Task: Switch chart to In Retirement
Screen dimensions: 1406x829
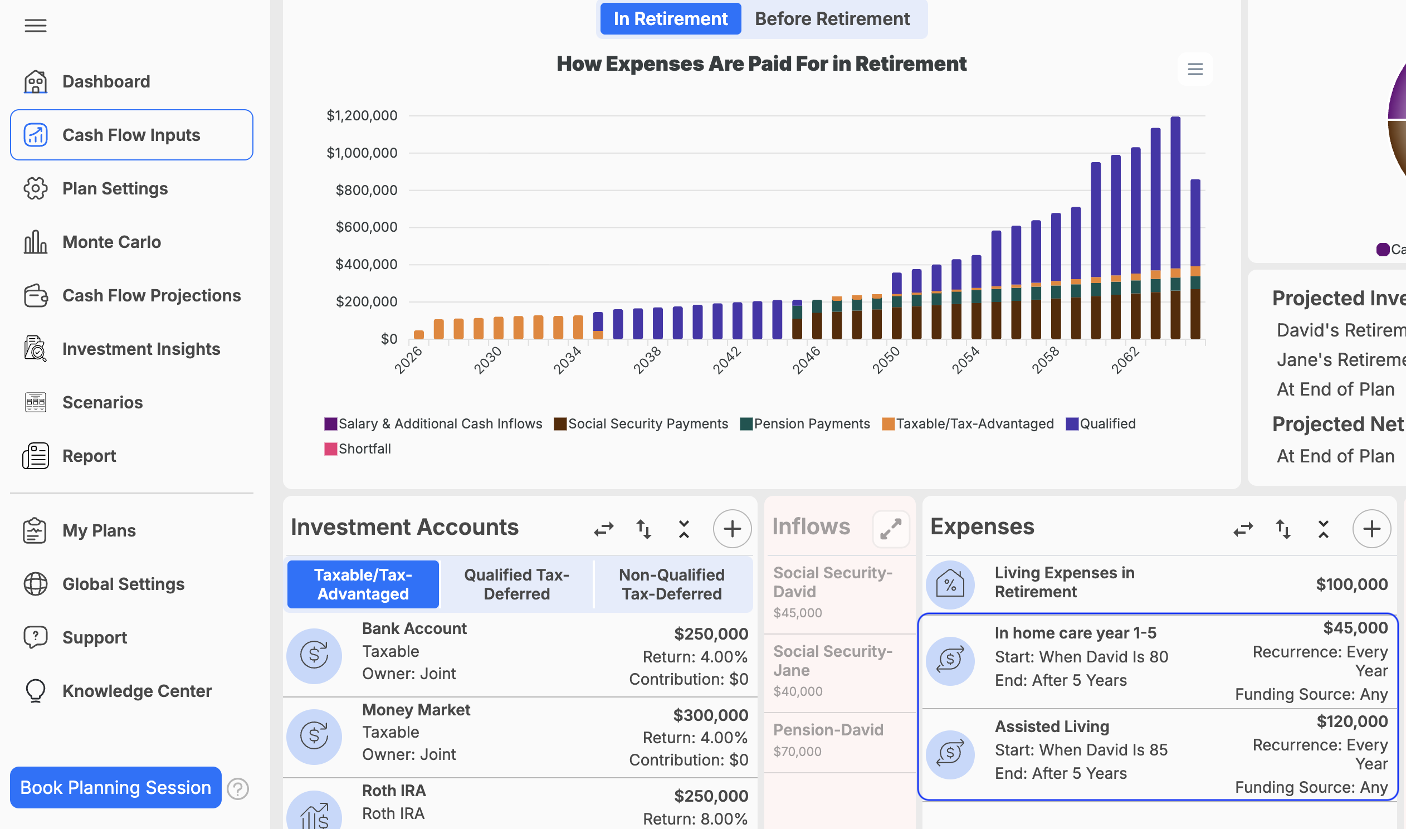Action: click(x=671, y=18)
